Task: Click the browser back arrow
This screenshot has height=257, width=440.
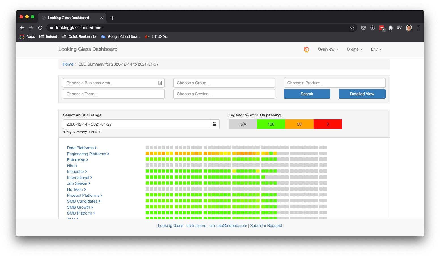Action: pos(22,28)
